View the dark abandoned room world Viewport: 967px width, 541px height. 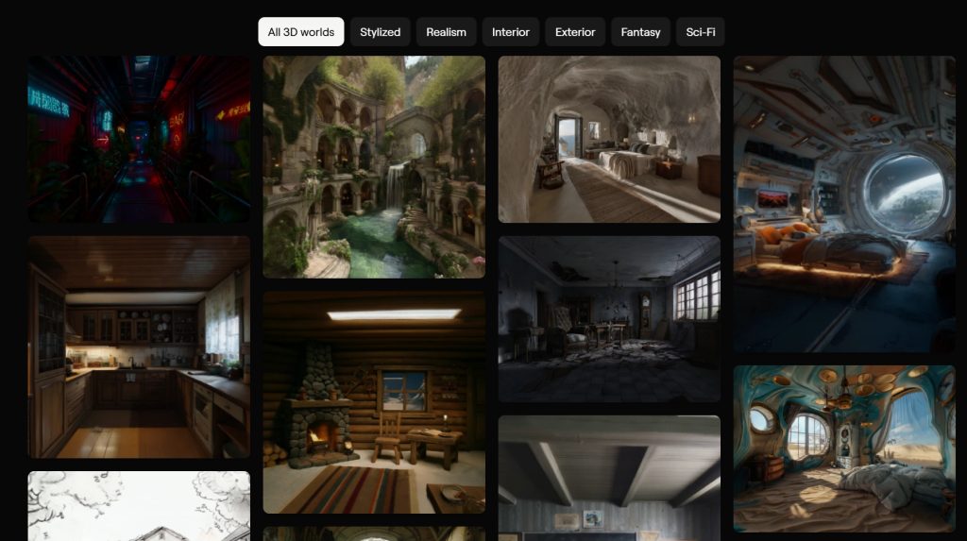coord(609,319)
